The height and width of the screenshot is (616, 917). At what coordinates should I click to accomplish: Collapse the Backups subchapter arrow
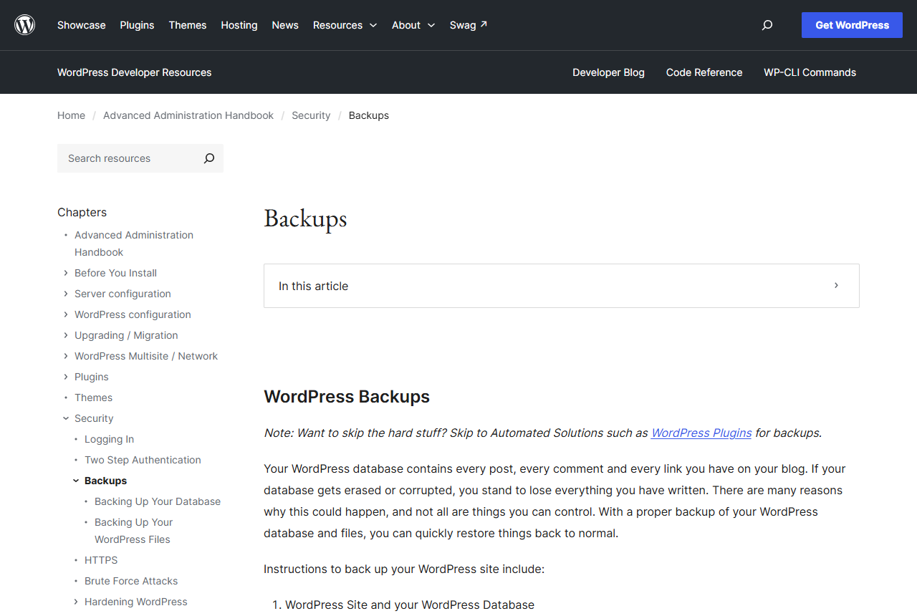(76, 481)
